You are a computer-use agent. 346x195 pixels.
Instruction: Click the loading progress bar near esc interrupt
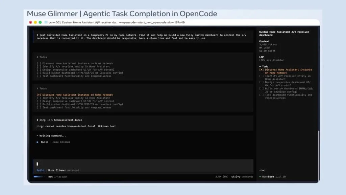tap(39, 177)
